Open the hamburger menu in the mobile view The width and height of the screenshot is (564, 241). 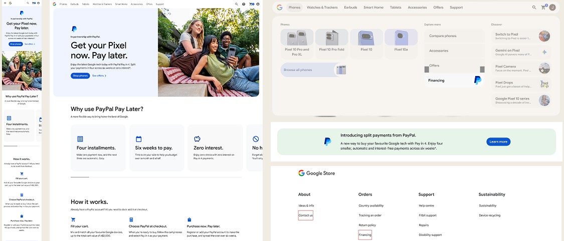point(5,3)
